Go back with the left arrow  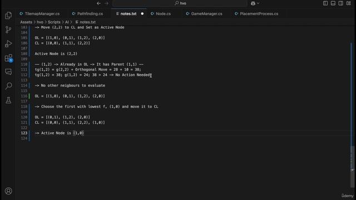[98, 3]
